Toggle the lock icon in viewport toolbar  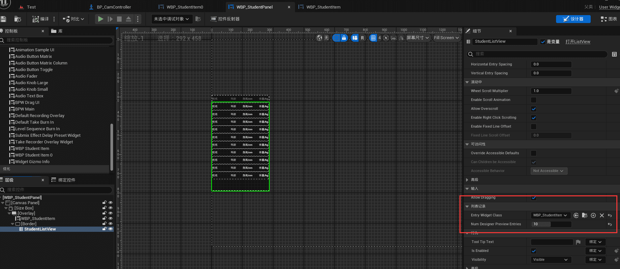[344, 38]
